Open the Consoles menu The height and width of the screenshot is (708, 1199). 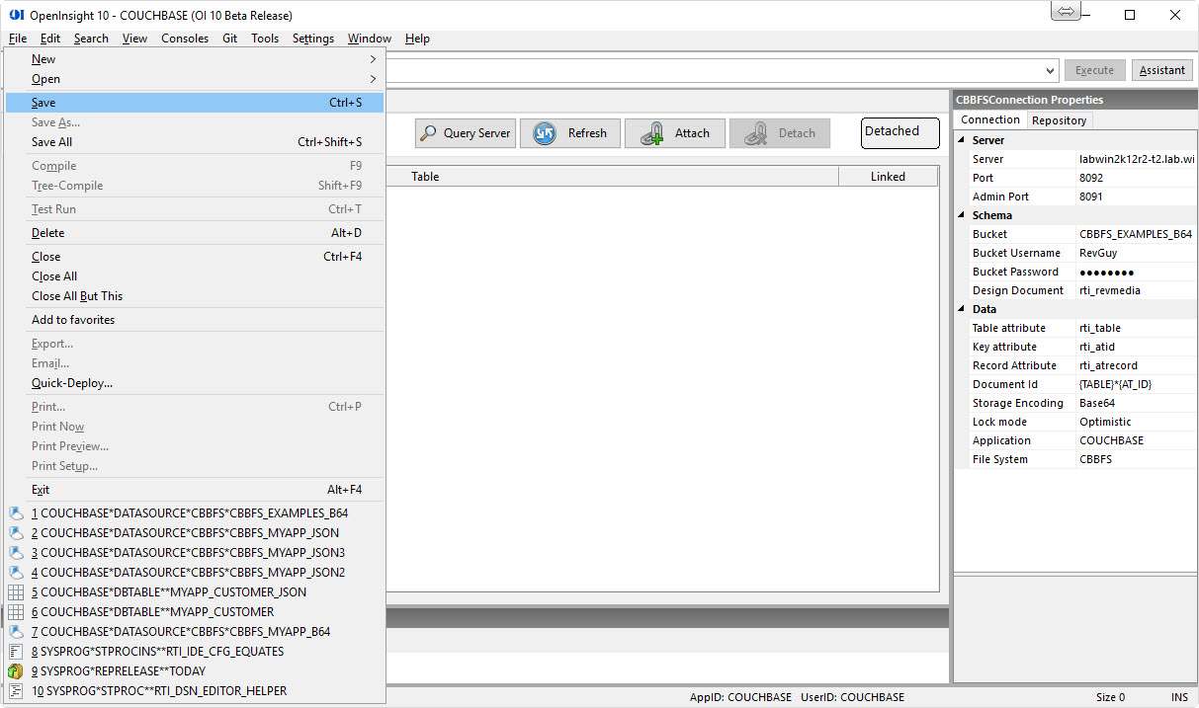(185, 39)
